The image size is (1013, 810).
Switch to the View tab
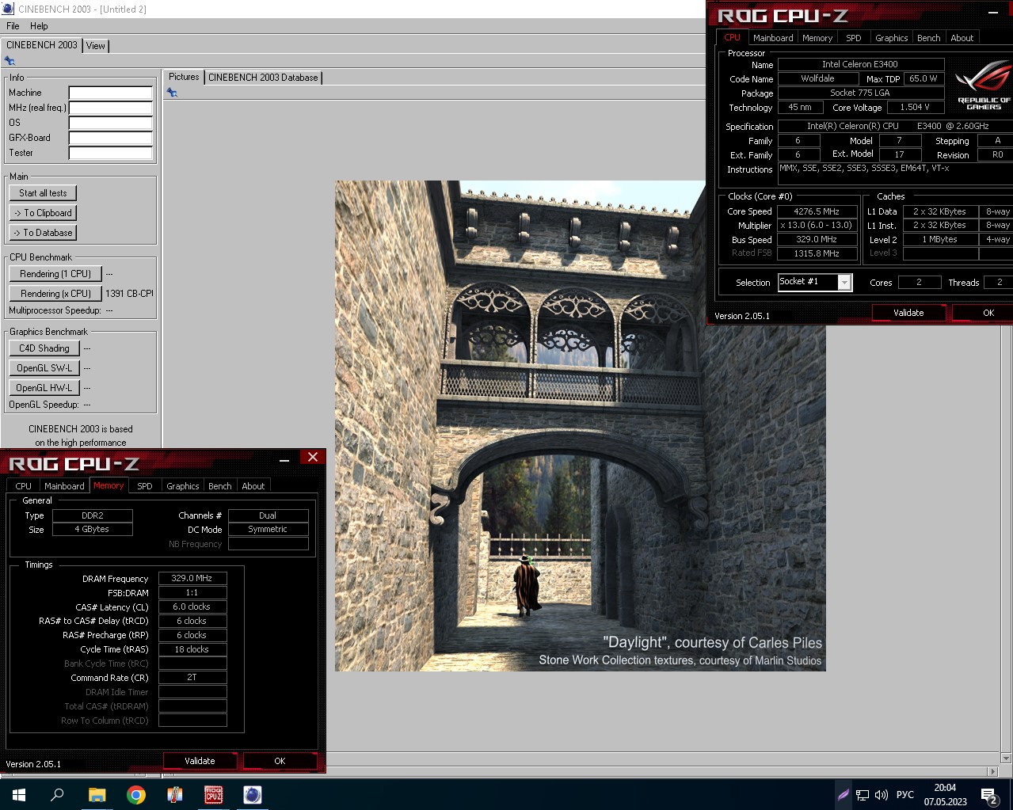click(96, 46)
